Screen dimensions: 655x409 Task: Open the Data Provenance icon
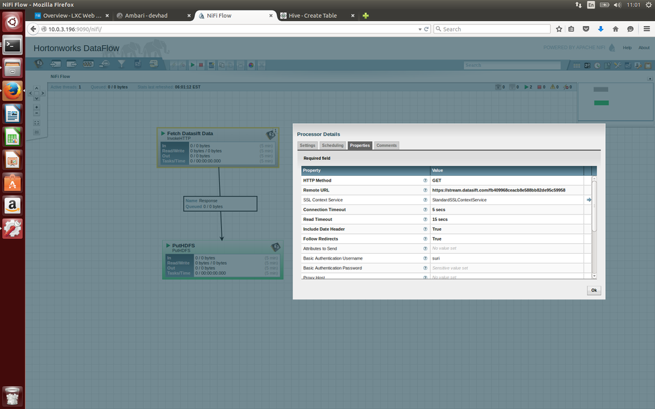(x=607, y=66)
